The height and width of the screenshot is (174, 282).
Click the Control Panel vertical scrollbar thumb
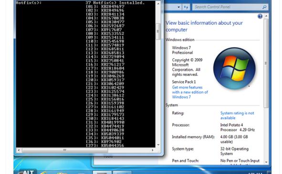tap(266, 63)
